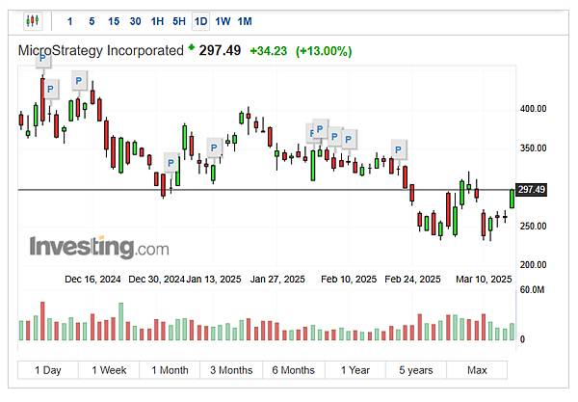Viewport: 578px width, 402px height.
Task: Select the 1H interval
Action: (157, 21)
